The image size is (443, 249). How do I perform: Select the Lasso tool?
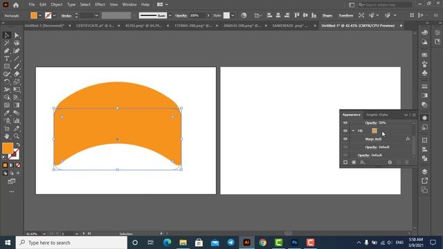[17, 43]
